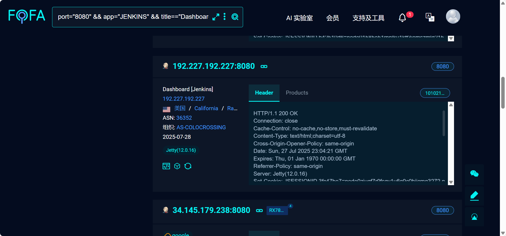Open the WeChat contact widget
Screen dimensions: 506x236
474,174
